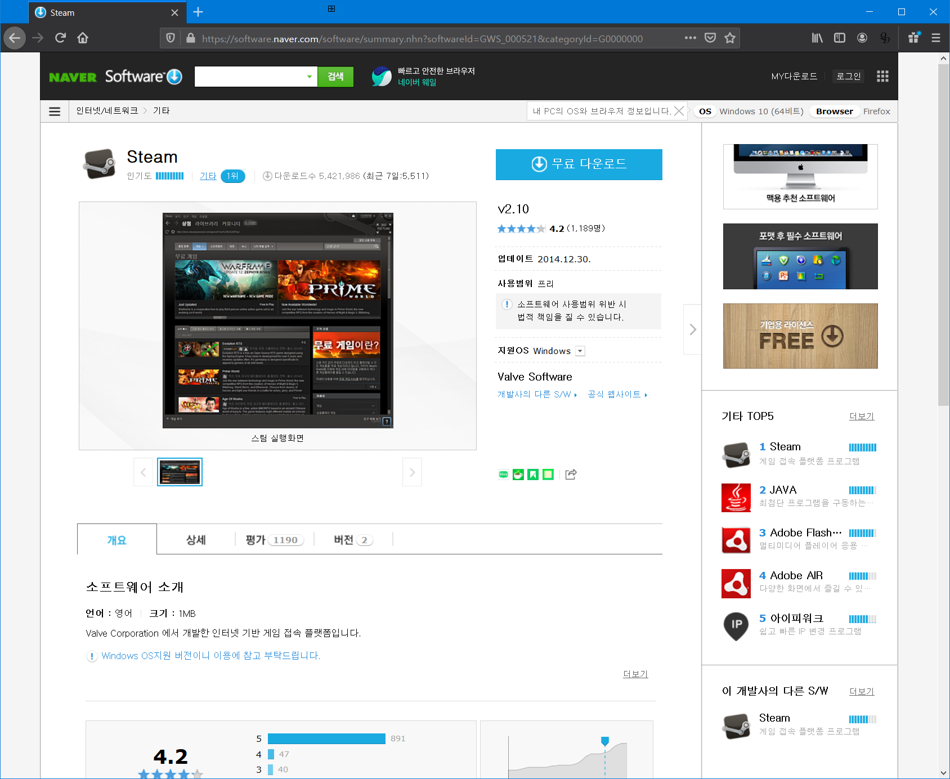
Task: Open 공식 웹사이트 link
Action: point(617,395)
